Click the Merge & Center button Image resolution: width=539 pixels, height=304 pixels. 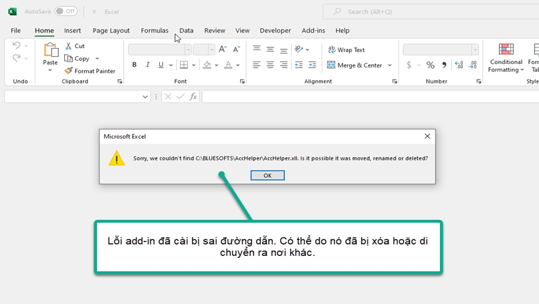(x=354, y=65)
